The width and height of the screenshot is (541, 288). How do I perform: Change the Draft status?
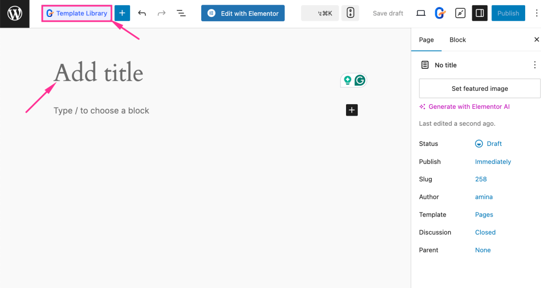click(x=489, y=144)
